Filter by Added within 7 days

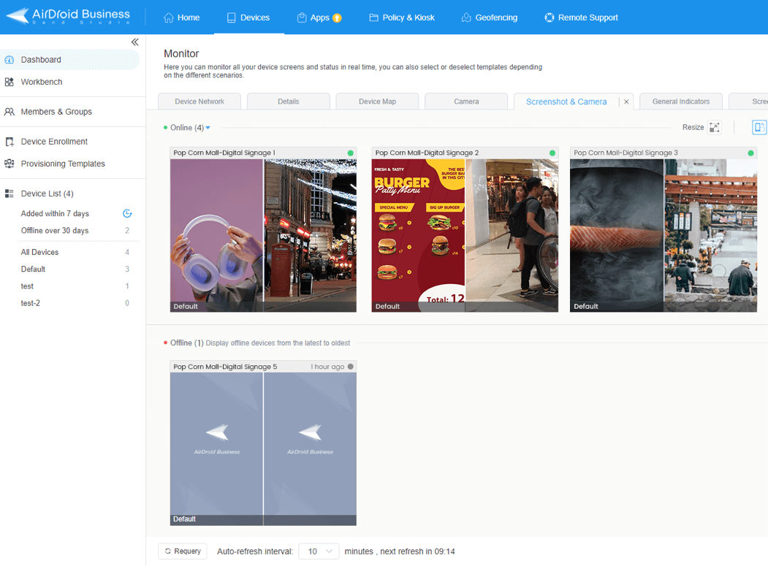55,213
